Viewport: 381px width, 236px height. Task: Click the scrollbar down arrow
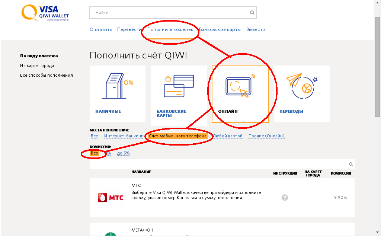coord(377,233)
